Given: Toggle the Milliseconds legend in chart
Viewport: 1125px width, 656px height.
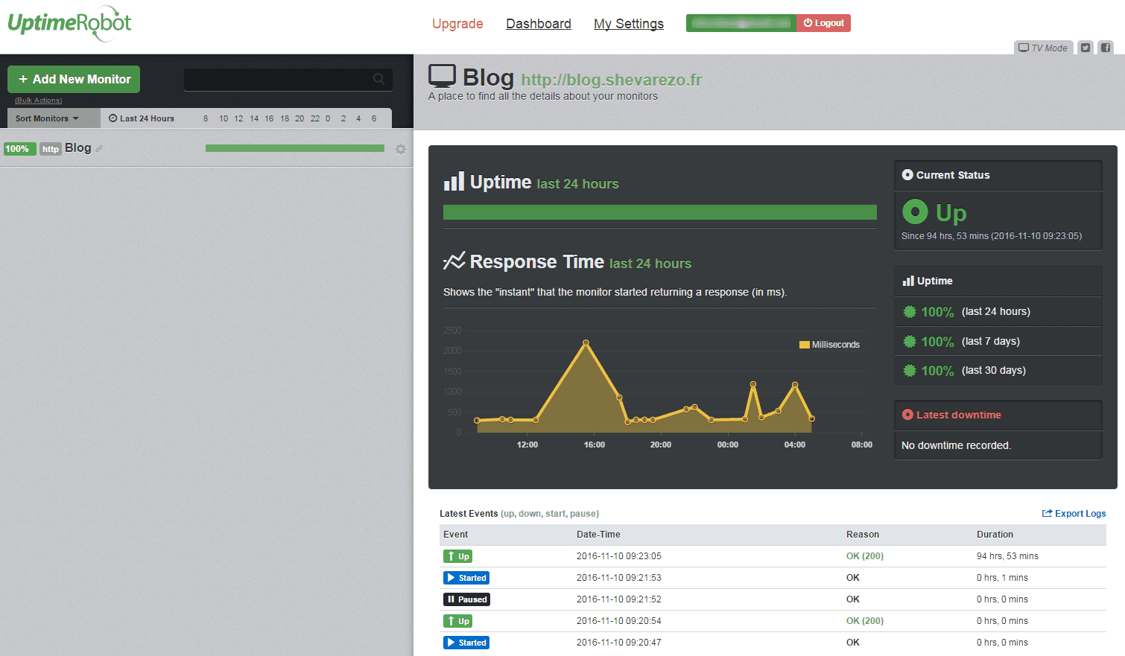Looking at the screenshot, I should pyautogui.click(x=829, y=345).
